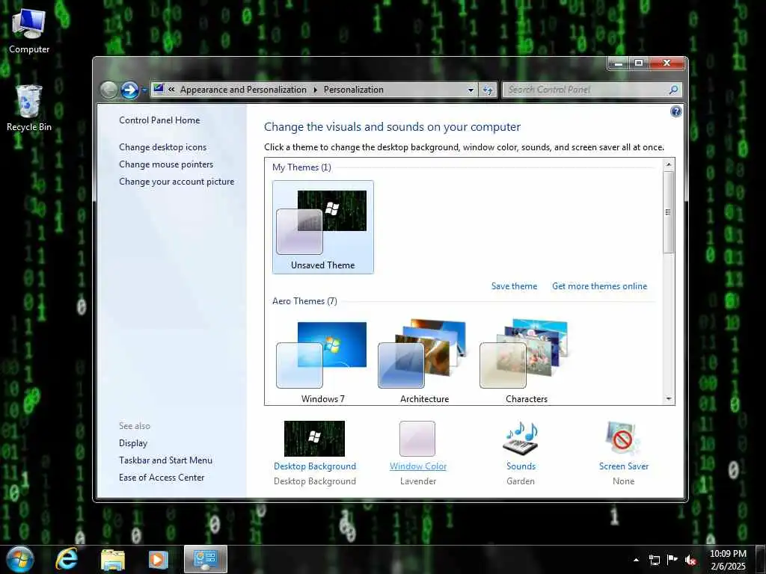Image resolution: width=766 pixels, height=574 pixels.
Task: Open Change desktop icons link
Action: tap(162, 147)
